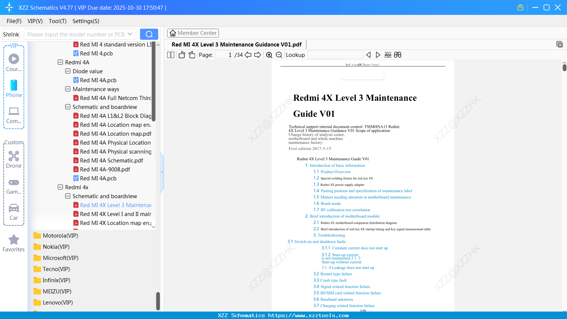
Task: Open the Motorola(VIP) folder
Action: tap(56, 236)
